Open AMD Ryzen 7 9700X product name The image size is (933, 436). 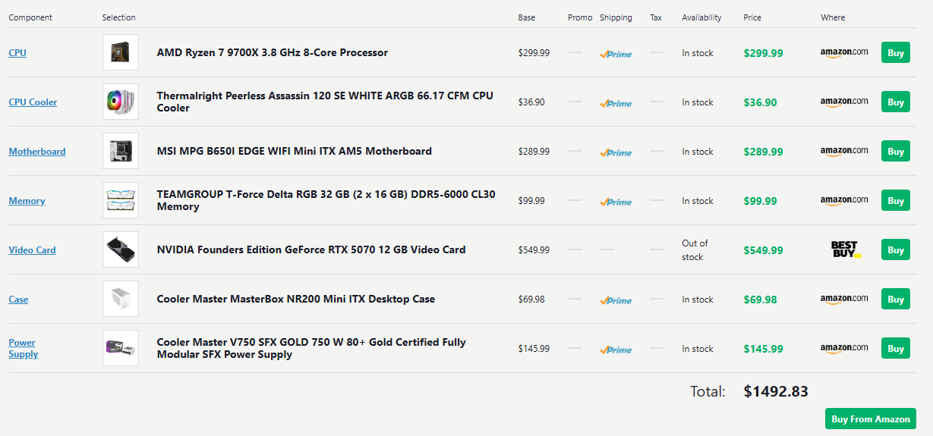click(273, 52)
